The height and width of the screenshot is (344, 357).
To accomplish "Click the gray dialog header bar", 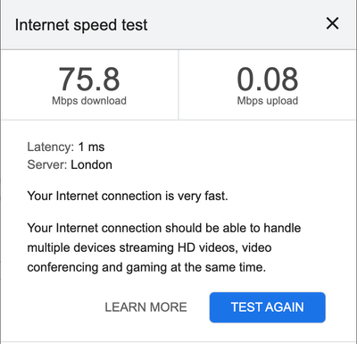I will 178,24.
